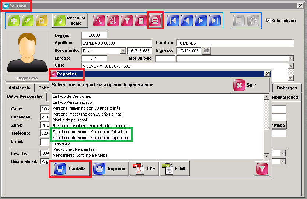Click the yellow delete record icon
This screenshot has width=307, height=199.
click(x=42, y=21)
